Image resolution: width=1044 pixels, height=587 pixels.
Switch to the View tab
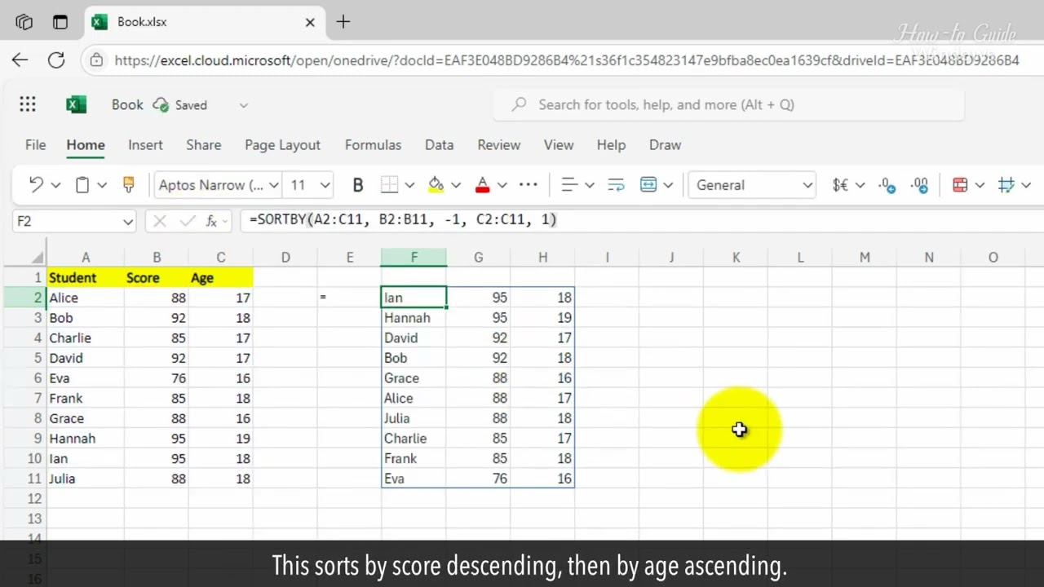point(559,145)
